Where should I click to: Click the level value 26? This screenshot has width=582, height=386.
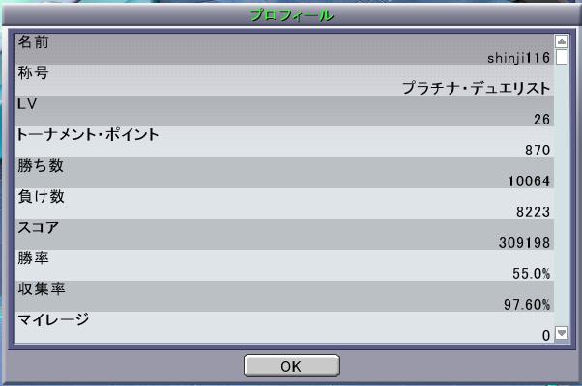542,120
